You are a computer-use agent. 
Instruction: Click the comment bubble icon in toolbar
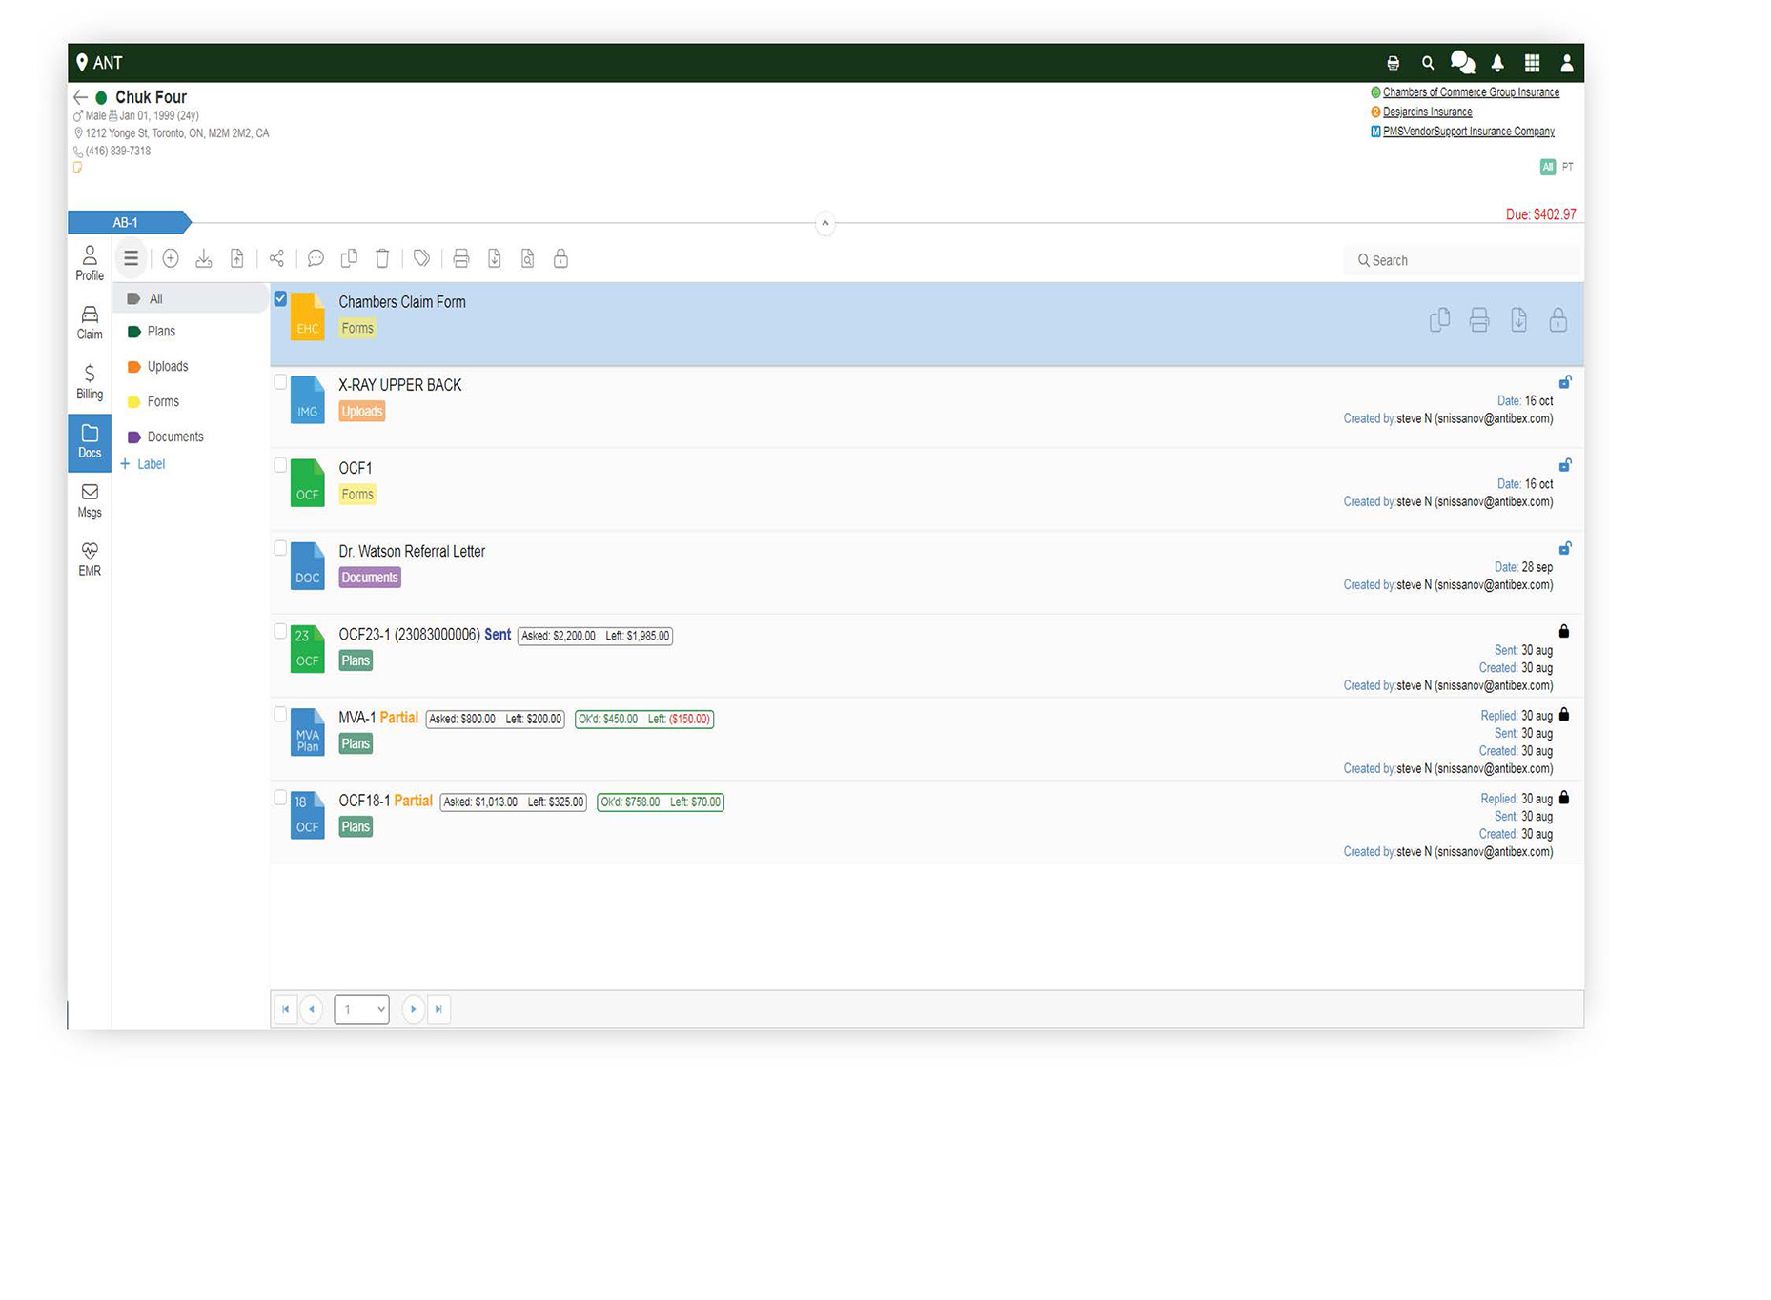tap(316, 258)
